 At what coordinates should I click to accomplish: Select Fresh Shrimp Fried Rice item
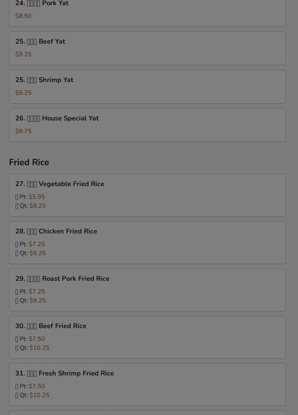click(147, 384)
